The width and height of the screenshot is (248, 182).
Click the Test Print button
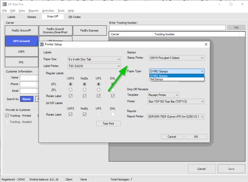tap(108, 124)
